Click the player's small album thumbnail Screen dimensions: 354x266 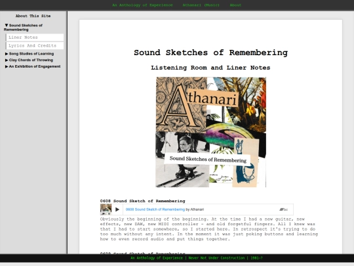coord(106,210)
